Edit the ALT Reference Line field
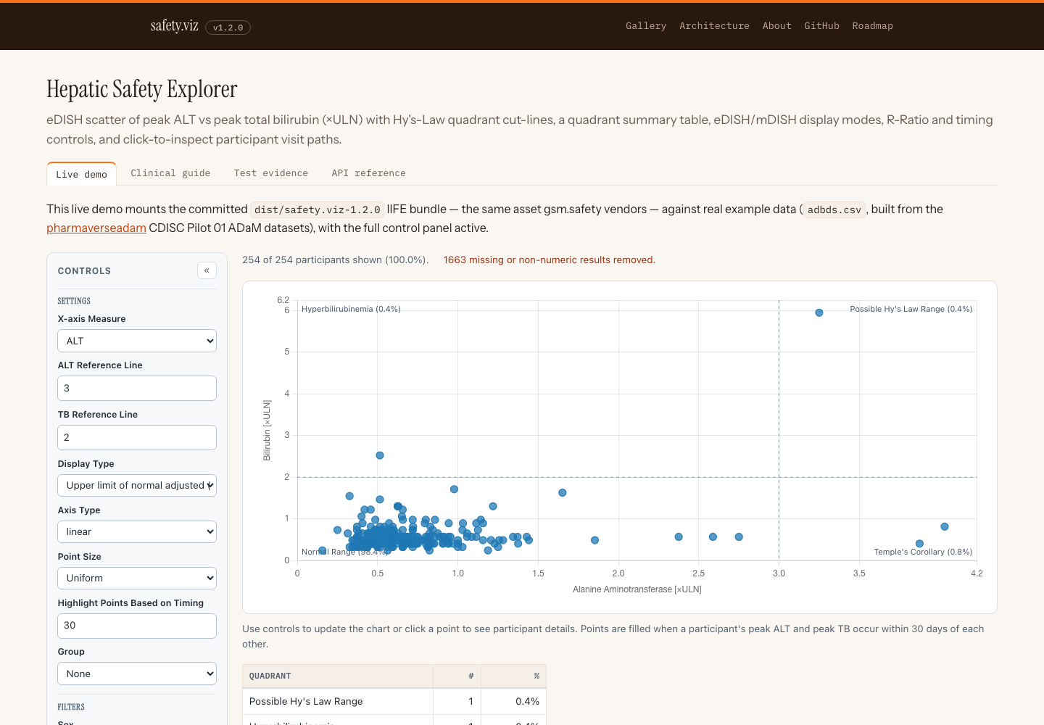 [137, 388]
